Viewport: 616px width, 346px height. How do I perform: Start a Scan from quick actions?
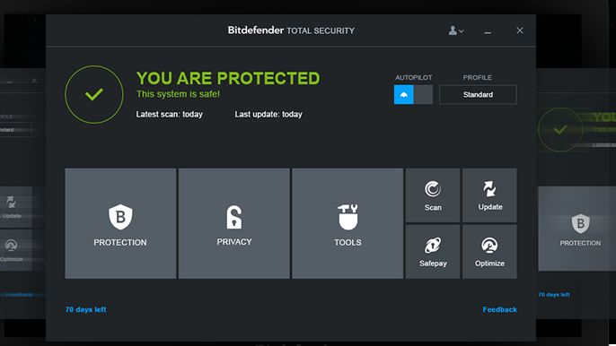(x=433, y=195)
